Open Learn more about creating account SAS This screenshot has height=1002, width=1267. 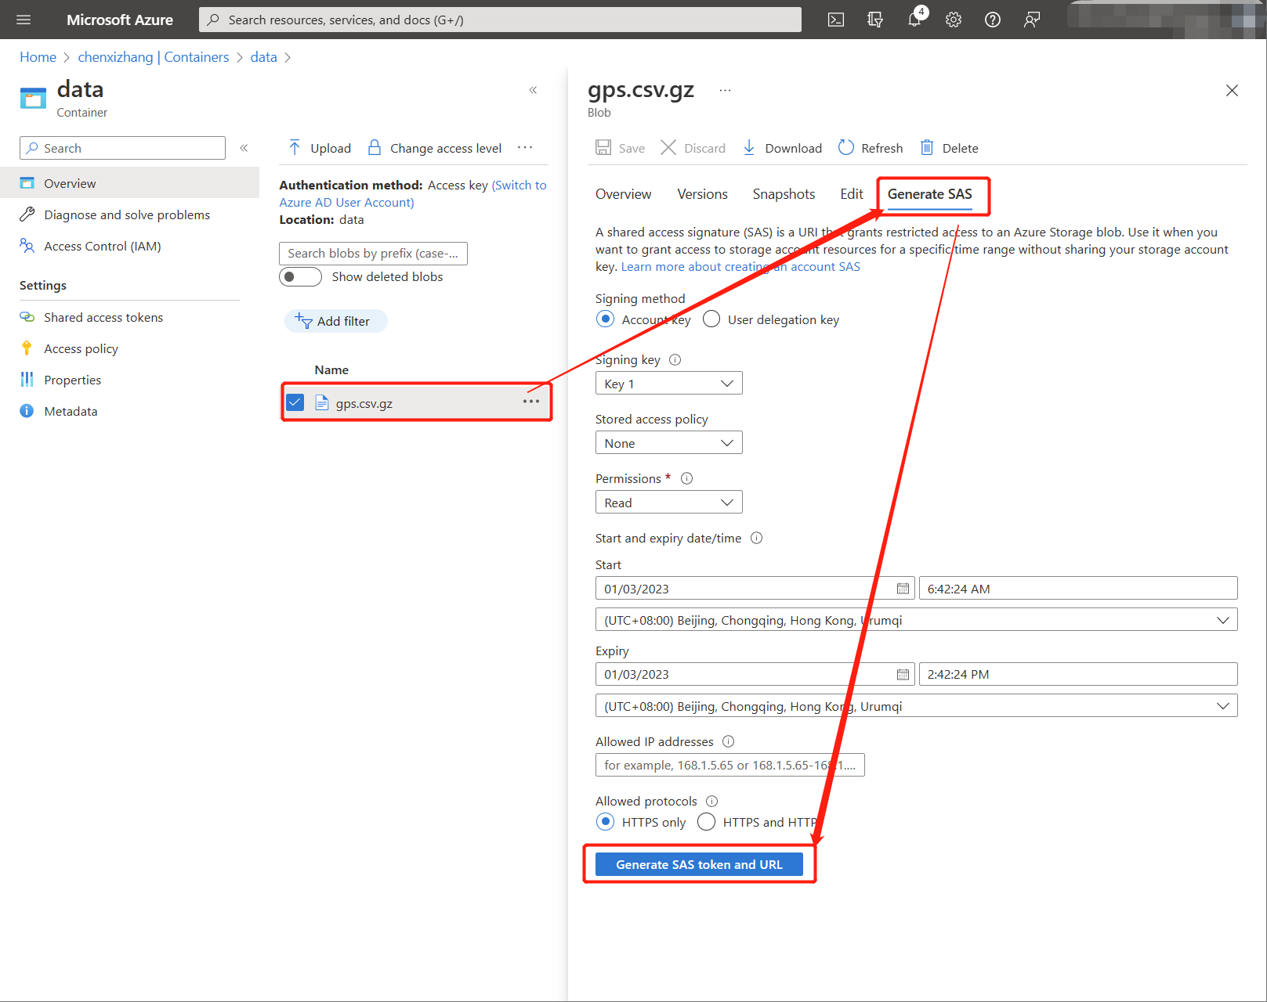pyautogui.click(x=740, y=267)
